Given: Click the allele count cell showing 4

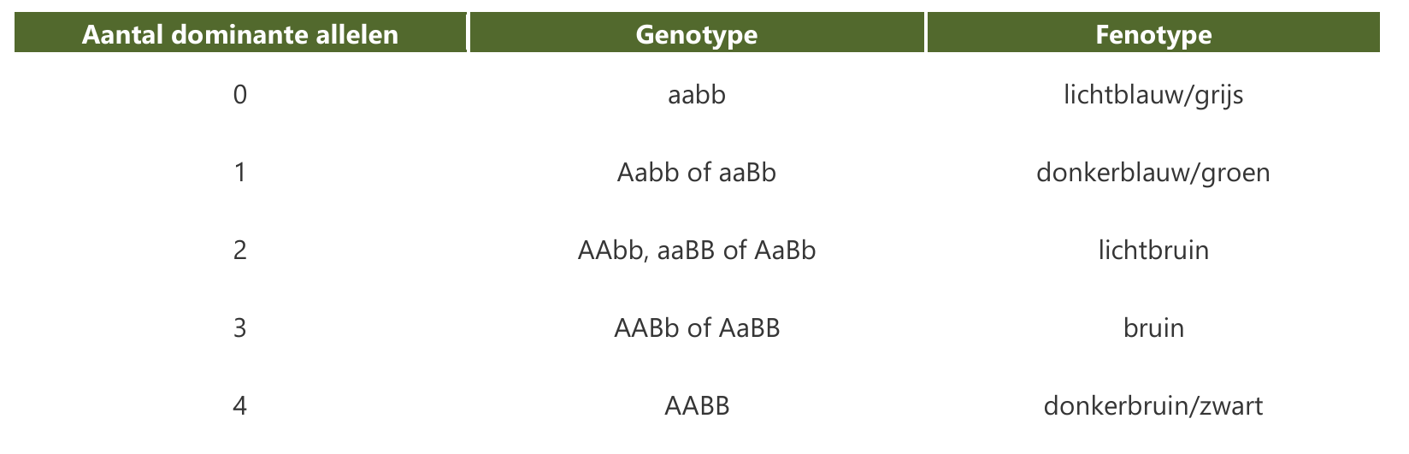Looking at the screenshot, I should point(240,405).
